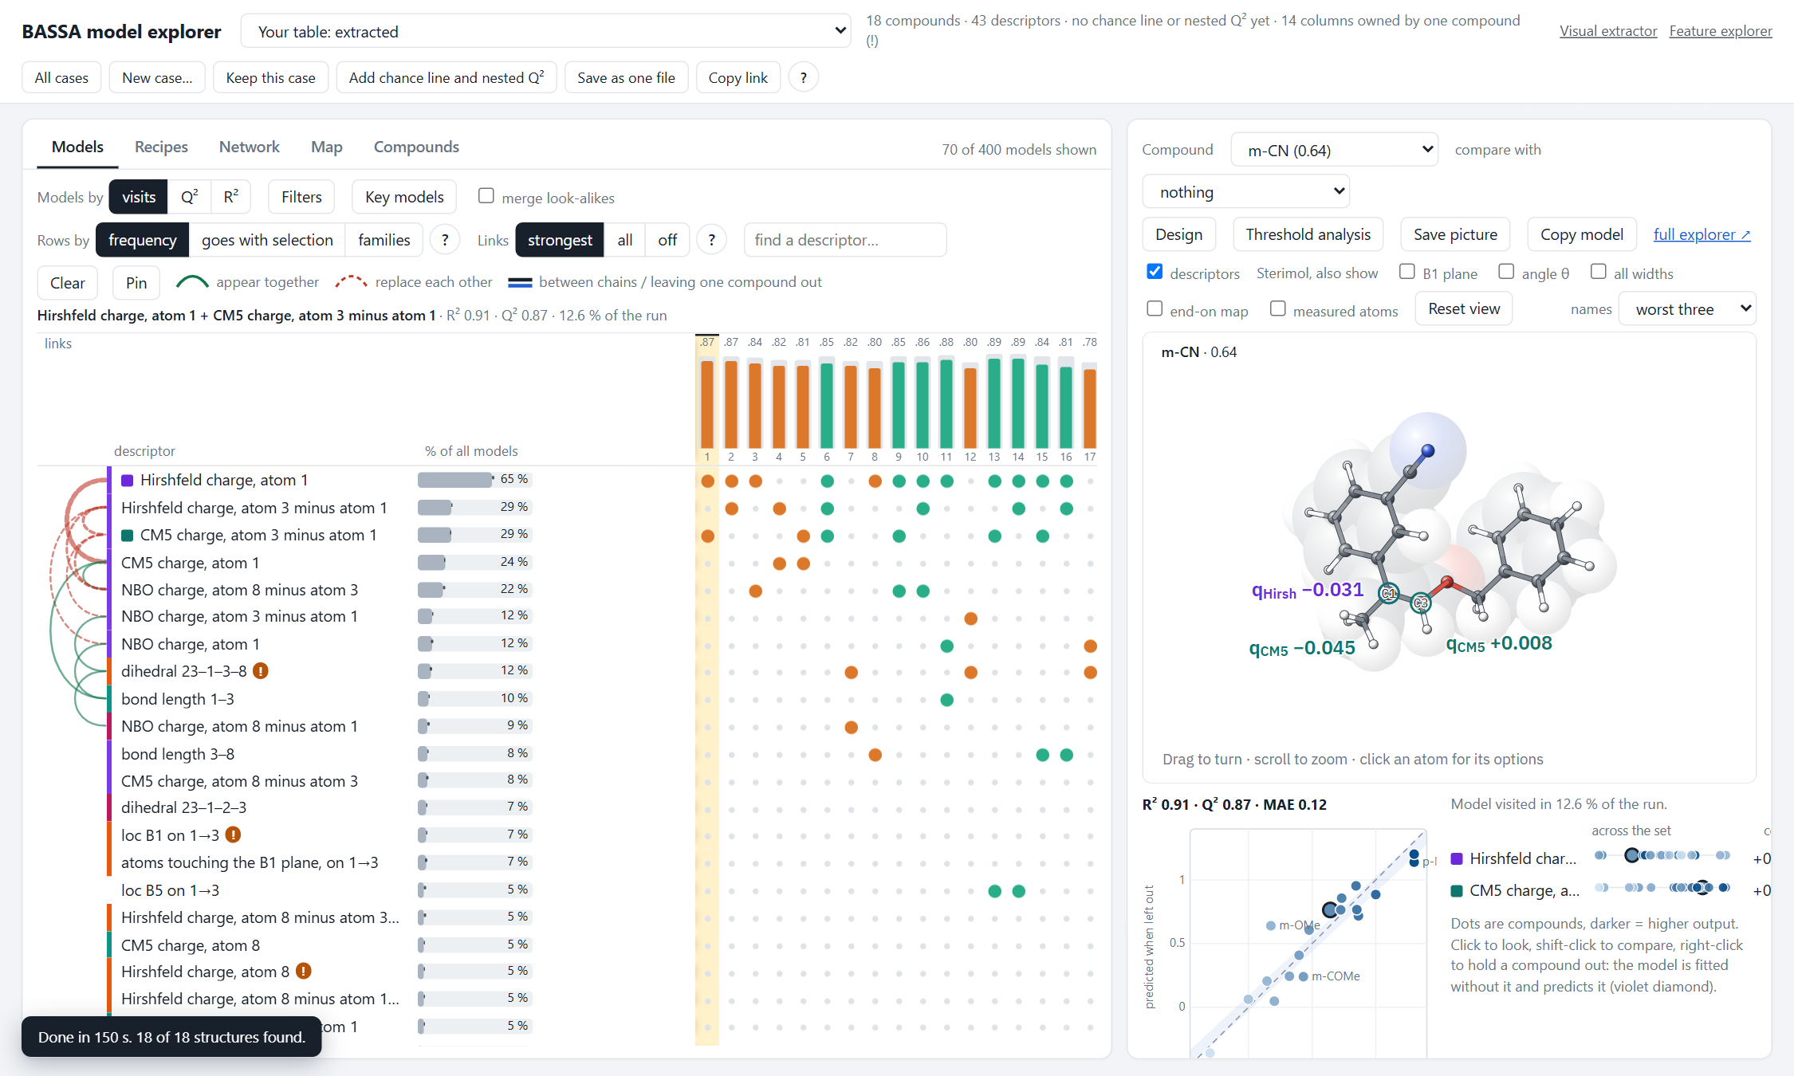
Task: Switch to the Network tab
Action: pos(249,147)
